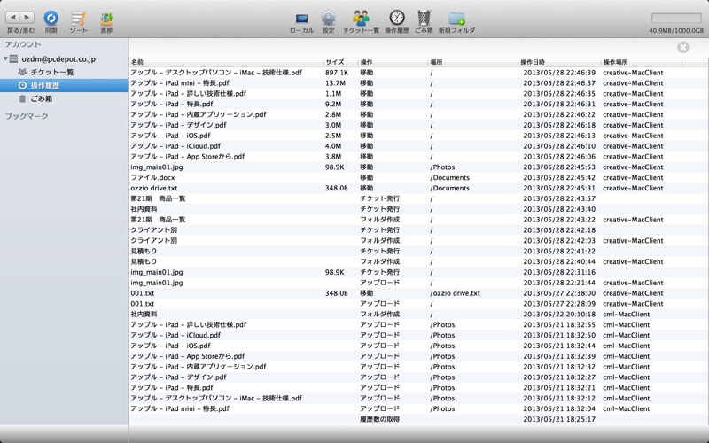The height and width of the screenshot is (443, 709).
Task: Sort by 操作 column header
Action: (x=393, y=62)
